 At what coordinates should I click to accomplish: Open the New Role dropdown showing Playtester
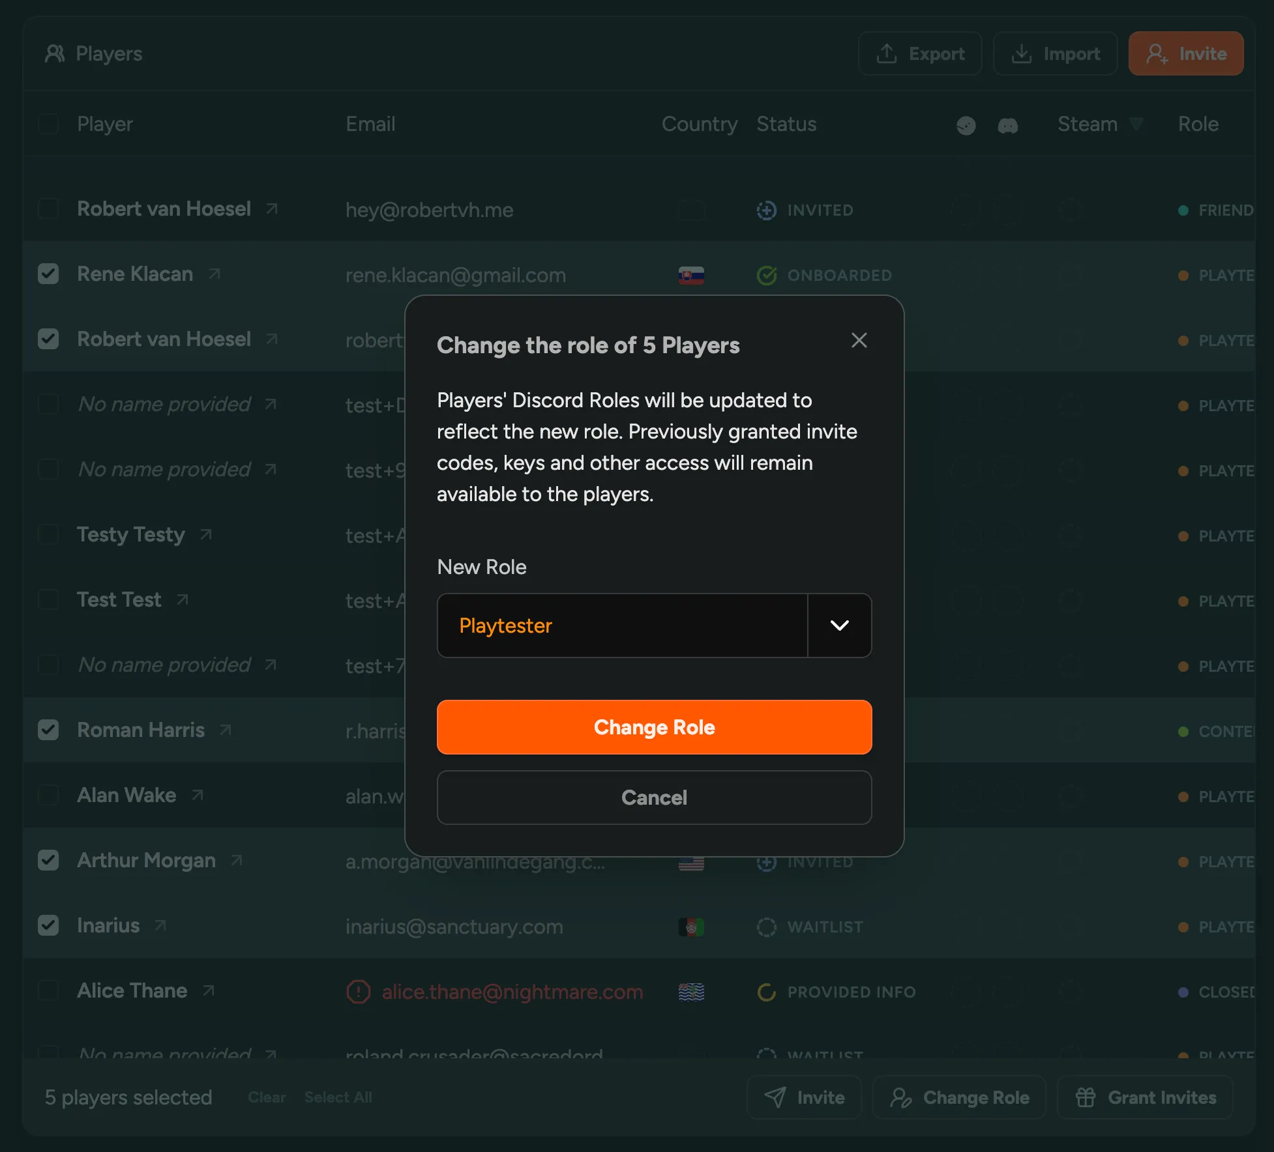pyautogui.click(x=623, y=626)
